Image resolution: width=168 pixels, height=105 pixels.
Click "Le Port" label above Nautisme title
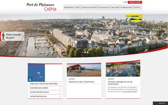click(72, 79)
